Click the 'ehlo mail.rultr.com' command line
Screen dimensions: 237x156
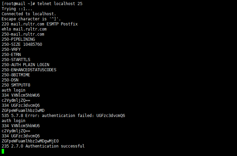pos(24,29)
